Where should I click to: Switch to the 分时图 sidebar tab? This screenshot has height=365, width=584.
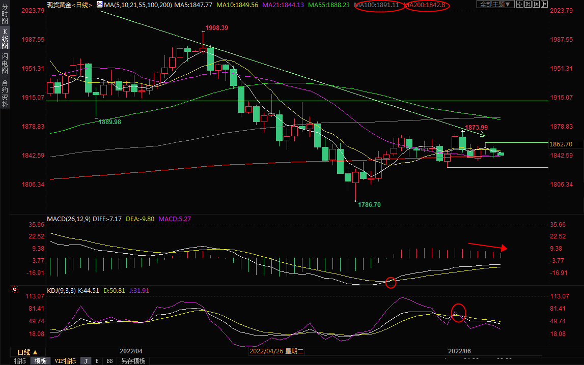pos(5,14)
